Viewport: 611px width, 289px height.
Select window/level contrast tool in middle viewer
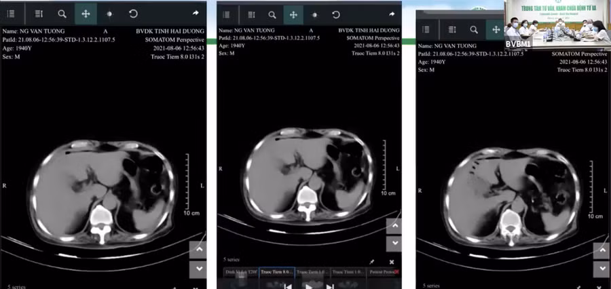coord(314,14)
